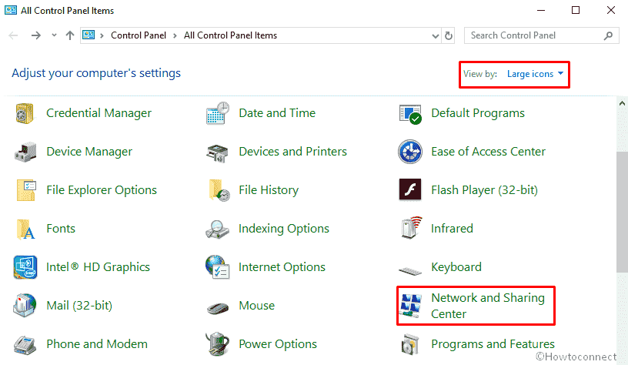Click the File History folder icon
Image resolution: width=628 pixels, height=365 pixels.
(x=219, y=190)
